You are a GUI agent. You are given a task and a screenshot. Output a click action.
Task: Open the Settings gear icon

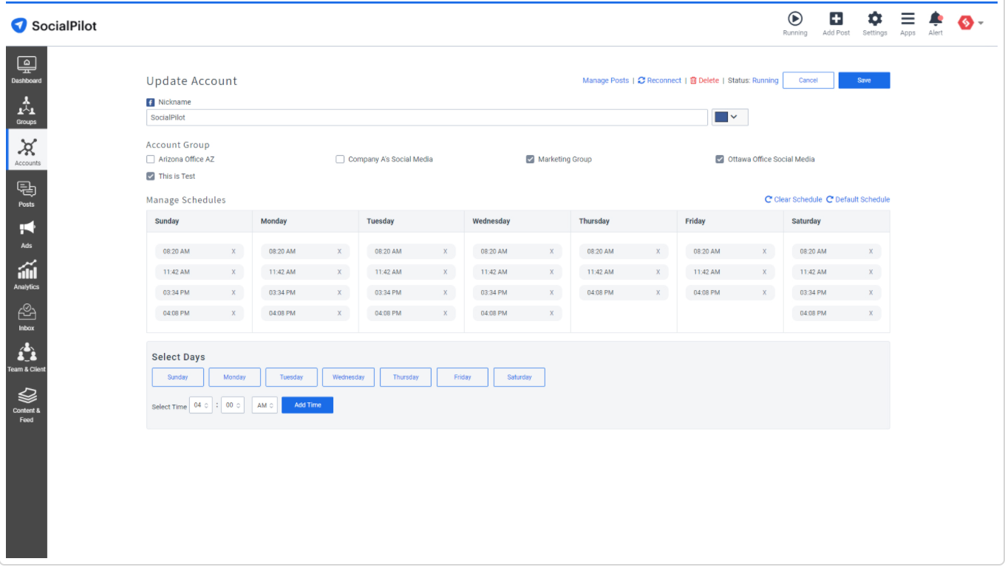(874, 20)
